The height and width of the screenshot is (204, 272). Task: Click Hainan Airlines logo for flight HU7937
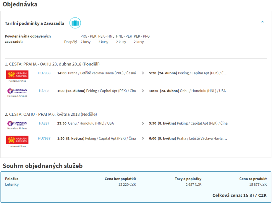tap(17, 140)
